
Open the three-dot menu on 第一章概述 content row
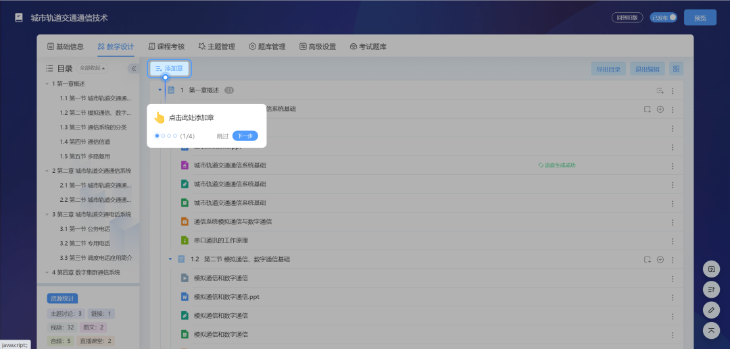tap(673, 90)
